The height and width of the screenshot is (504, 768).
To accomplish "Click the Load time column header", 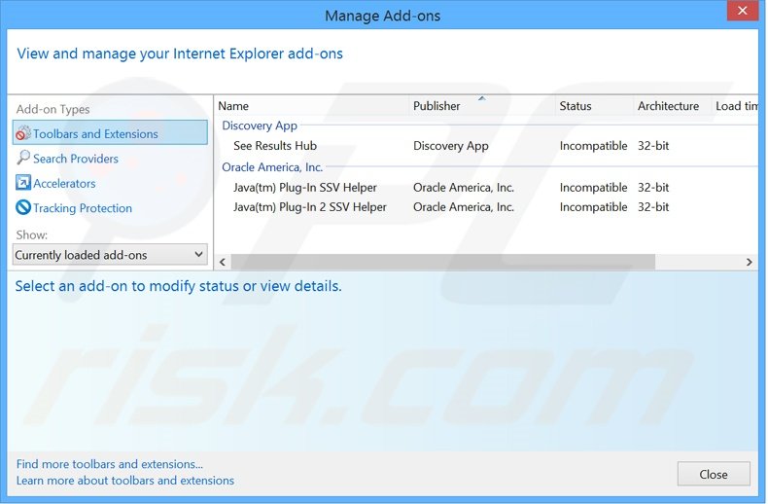I will [x=735, y=106].
